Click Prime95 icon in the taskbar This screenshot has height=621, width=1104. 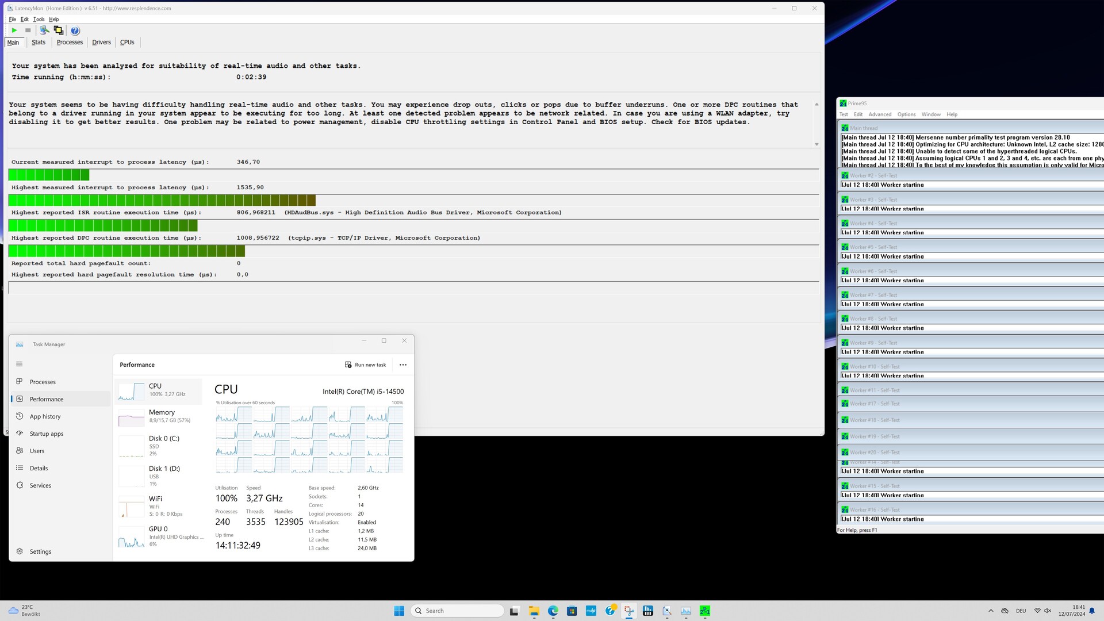pos(705,611)
